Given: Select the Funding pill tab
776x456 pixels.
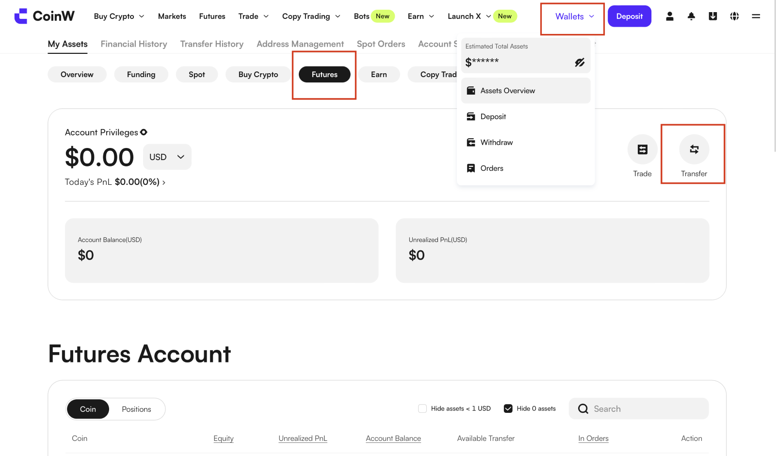Looking at the screenshot, I should click(141, 74).
